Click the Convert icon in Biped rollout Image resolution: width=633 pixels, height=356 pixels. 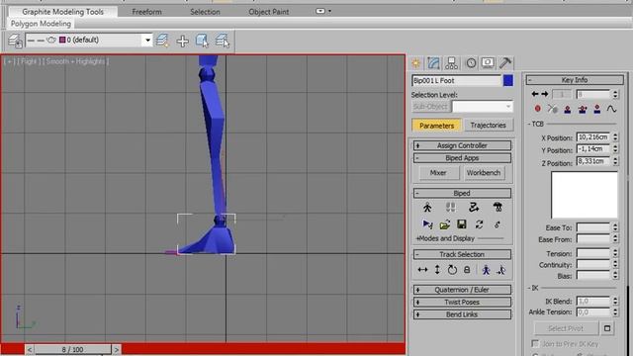tap(479, 224)
